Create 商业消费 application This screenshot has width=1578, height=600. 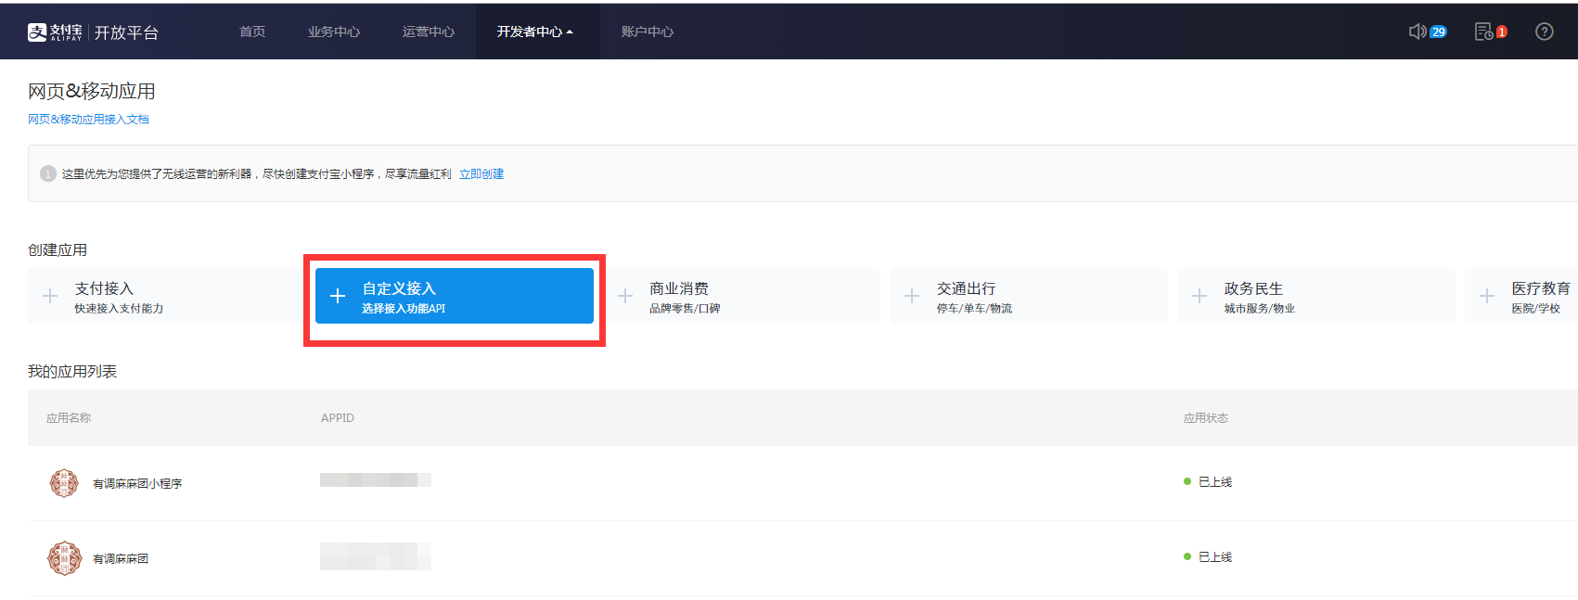click(741, 296)
